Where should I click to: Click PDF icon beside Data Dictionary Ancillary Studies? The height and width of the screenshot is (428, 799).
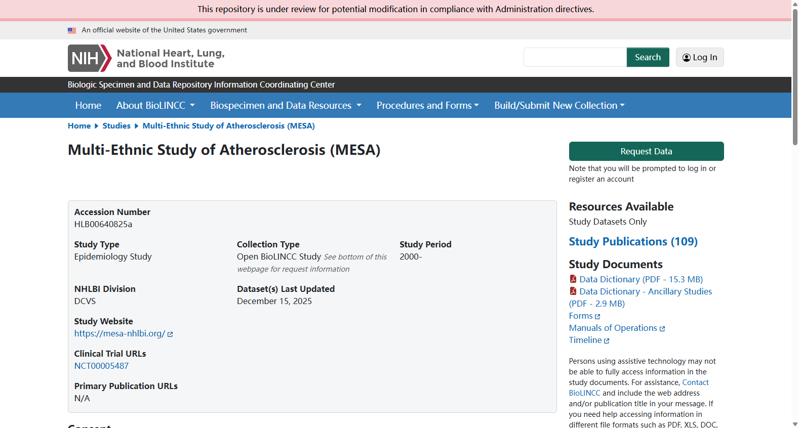pyautogui.click(x=573, y=291)
